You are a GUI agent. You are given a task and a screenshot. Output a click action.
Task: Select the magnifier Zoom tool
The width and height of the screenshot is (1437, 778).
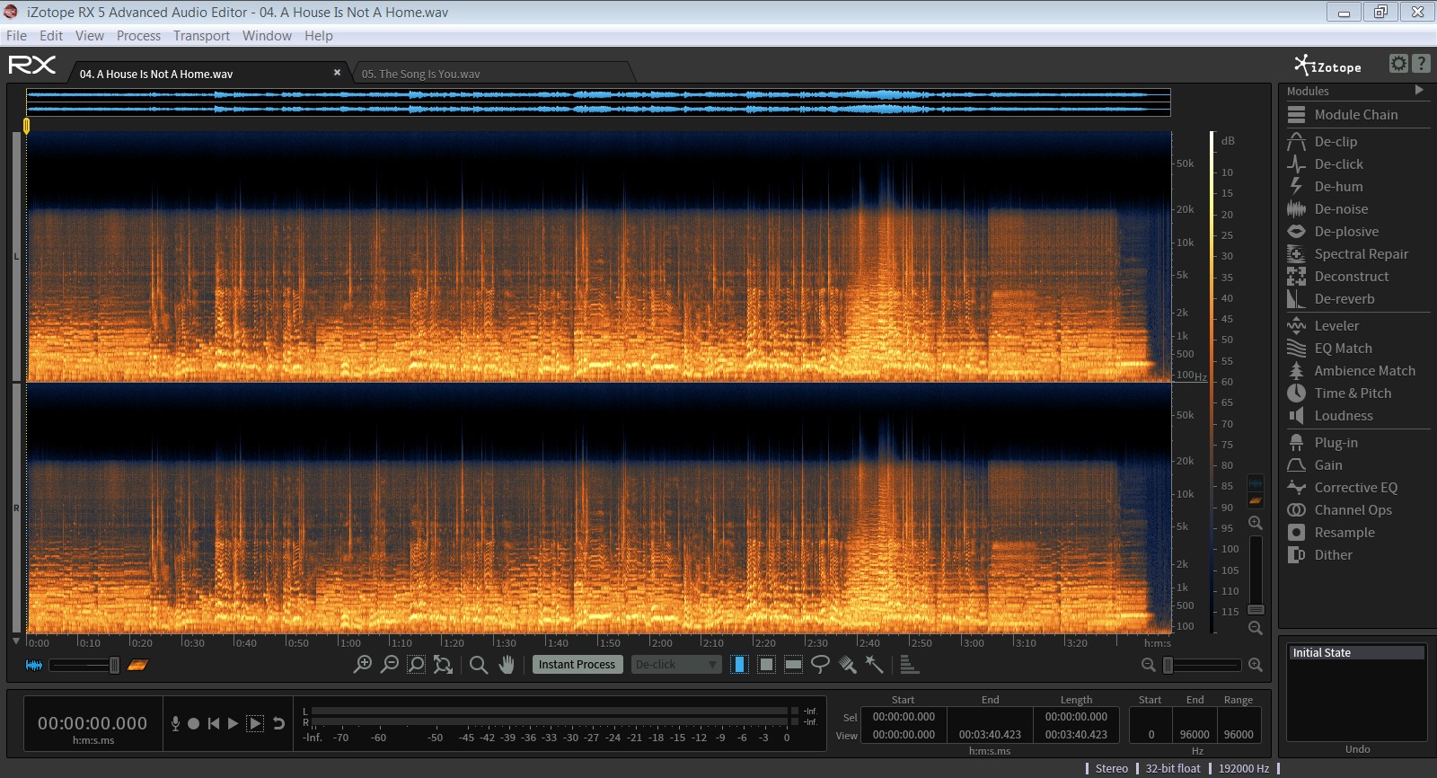coord(479,665)
